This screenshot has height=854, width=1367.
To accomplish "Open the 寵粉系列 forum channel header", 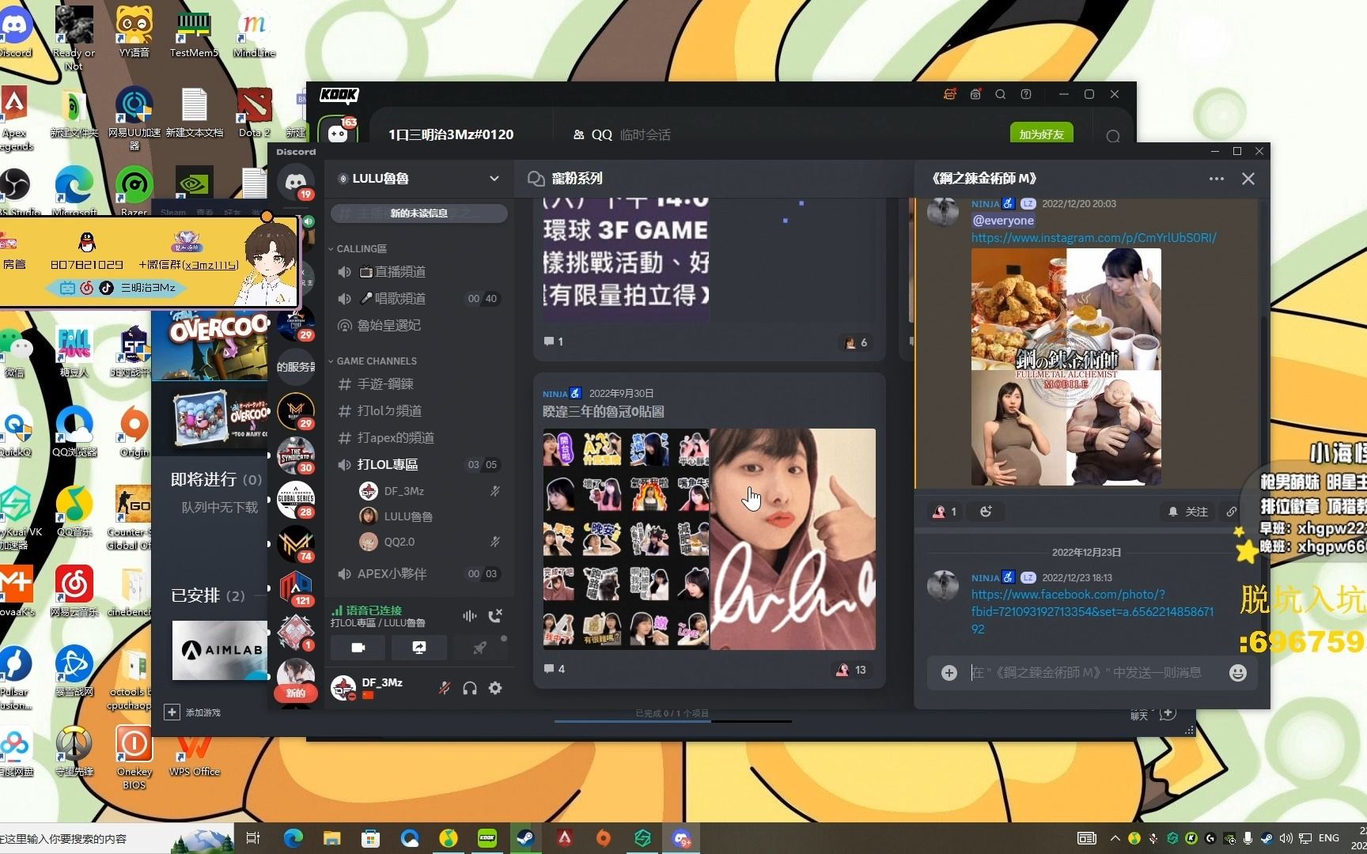I will click(x=577, y=179).
